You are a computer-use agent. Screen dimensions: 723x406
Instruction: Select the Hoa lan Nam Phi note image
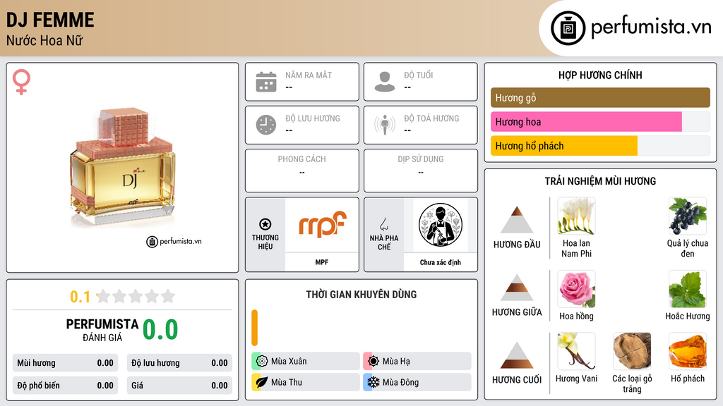[576, 216]
